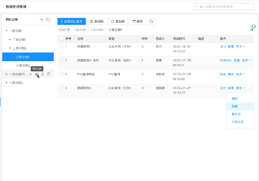Click 转换SQL link in row 2

[225, 60]
